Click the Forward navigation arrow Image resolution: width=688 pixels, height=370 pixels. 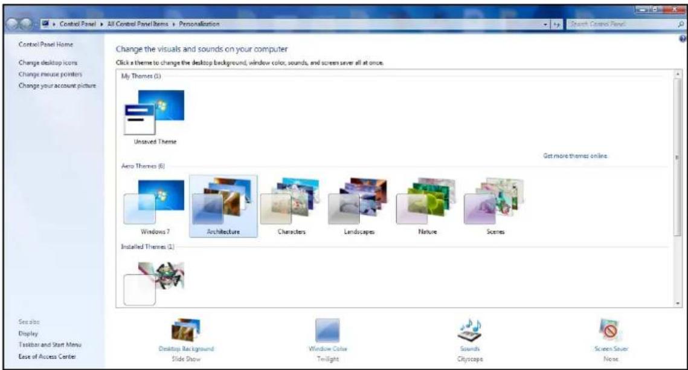(27, 24)
